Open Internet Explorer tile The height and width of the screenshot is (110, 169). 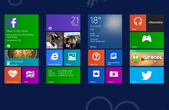[x=54, y=58]
